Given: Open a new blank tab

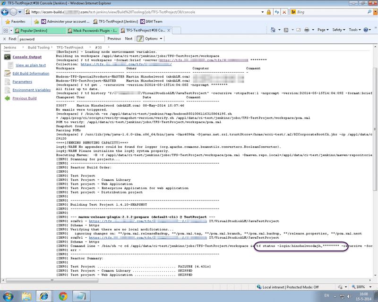Looking at the screenshot, I should 176,31.
